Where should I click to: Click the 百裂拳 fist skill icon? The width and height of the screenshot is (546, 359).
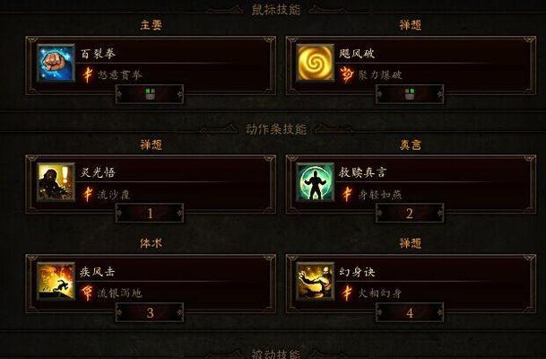56,63
